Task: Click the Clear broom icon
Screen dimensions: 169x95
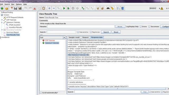Action: pos(98,8)
